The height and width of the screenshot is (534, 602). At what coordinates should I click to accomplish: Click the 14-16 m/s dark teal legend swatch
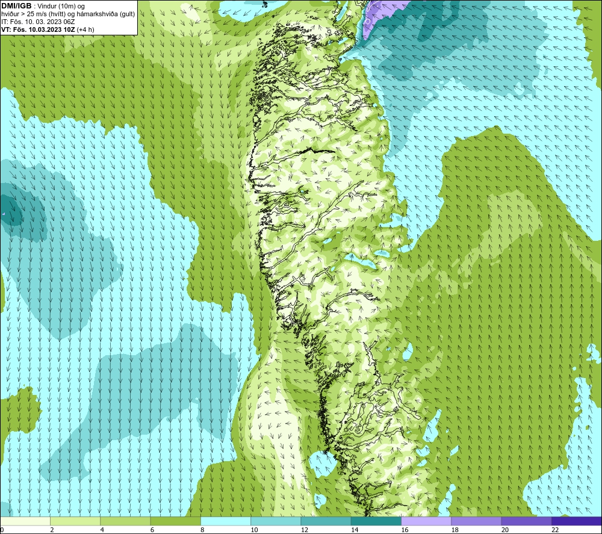[x=376, y=521]
